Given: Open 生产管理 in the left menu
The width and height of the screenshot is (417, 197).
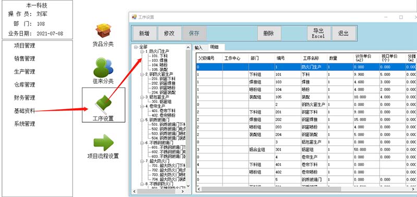Looking at the screenshot, I should point(24,72).
